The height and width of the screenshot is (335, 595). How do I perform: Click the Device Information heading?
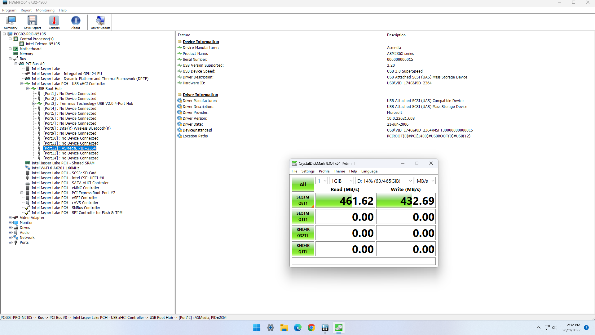click(201, 42)
